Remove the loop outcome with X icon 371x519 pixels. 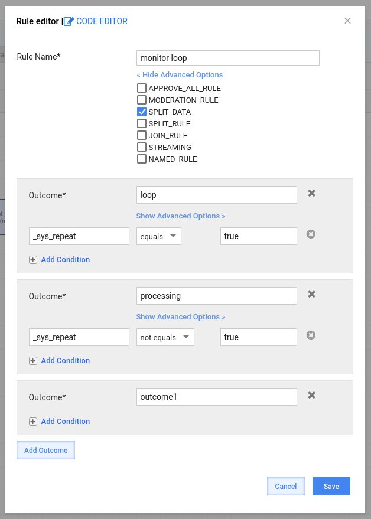(x=311, y=193)
